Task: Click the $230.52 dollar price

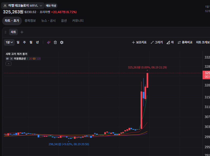Action: (x=30, y=12)
